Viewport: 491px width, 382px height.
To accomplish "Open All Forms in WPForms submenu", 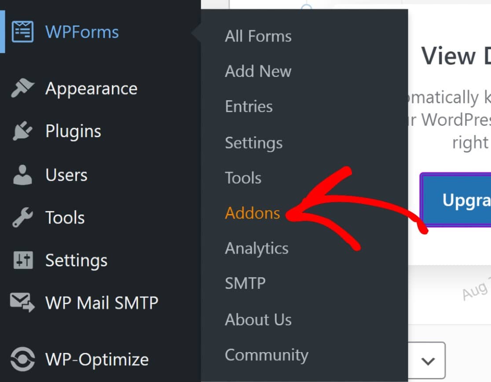I will (x=258, y=36).
